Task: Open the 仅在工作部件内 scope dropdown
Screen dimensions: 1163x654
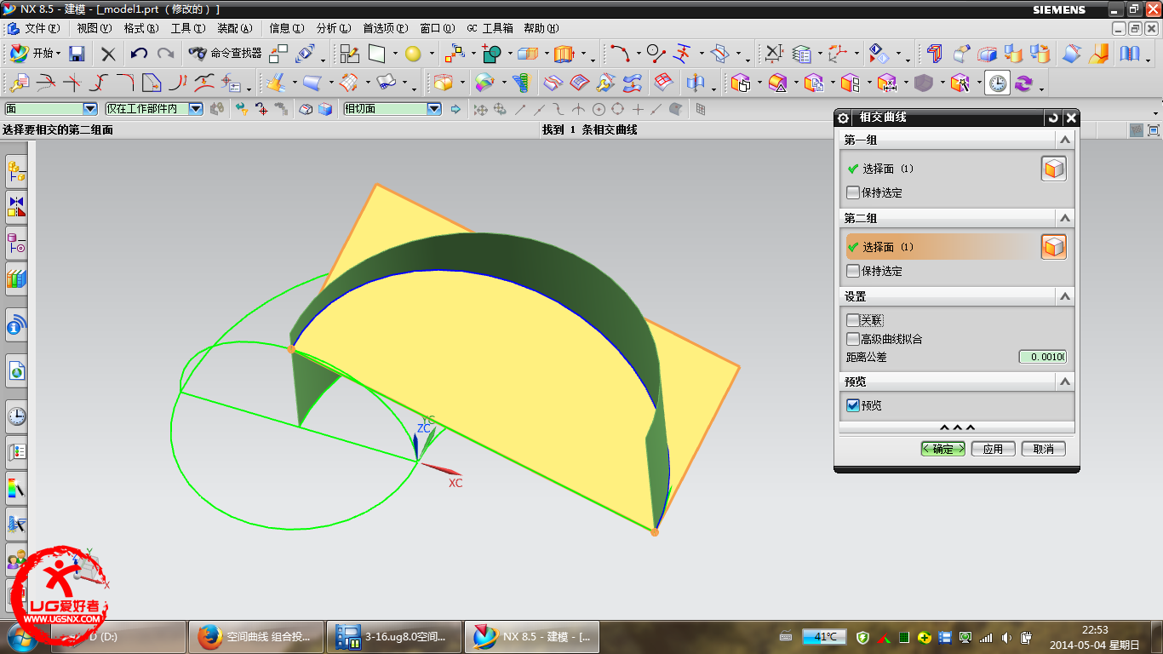Action: 196,109
